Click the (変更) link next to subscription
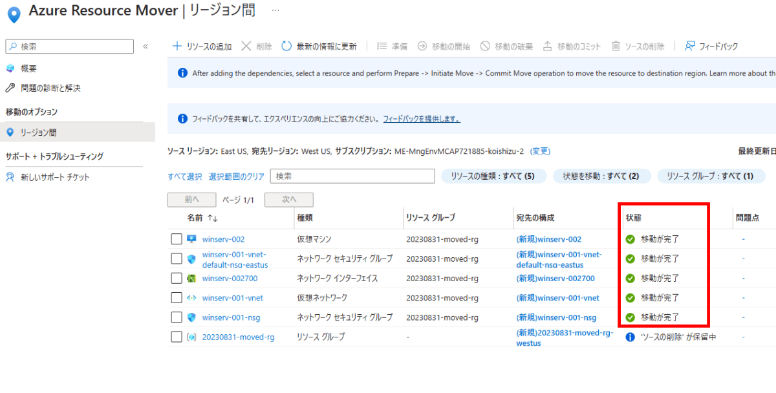The image size is (776, 393). pyautogui.click(x=540, y=151)
